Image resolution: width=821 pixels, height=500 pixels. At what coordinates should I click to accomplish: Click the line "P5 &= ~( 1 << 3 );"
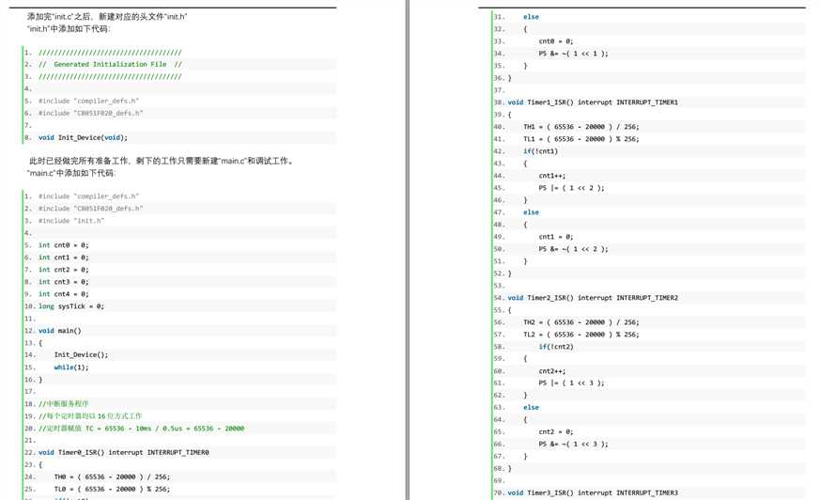pos(573,445)
